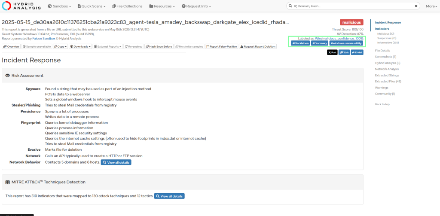Clear the search box with the X icon
Image resolution: width=440 pixels, height=216 pixels.
coord(416,6)
